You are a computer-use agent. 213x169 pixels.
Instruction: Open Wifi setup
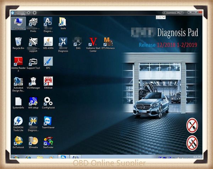click(33, 103)
